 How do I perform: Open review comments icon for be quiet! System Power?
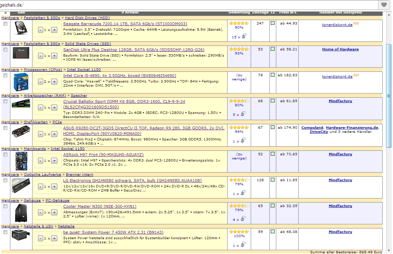243,245
